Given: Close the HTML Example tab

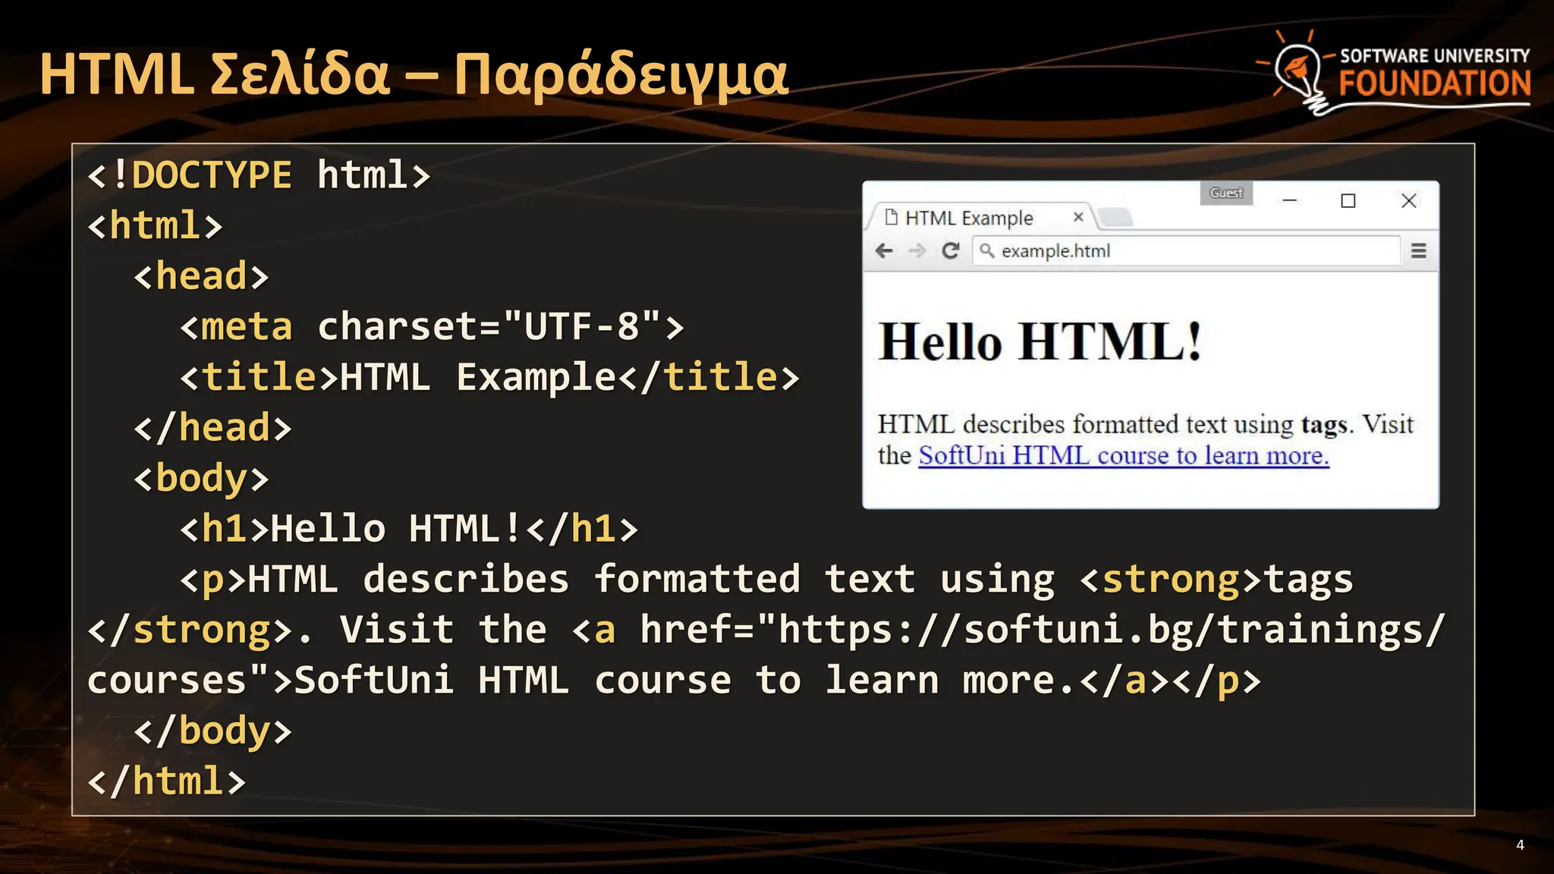Looking at the screenshot, I should click(1078, 217).
